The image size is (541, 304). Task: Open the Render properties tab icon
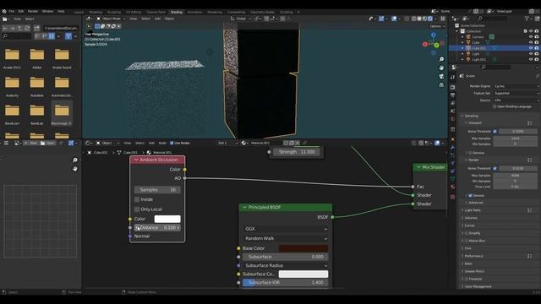[x=453, y=87]
